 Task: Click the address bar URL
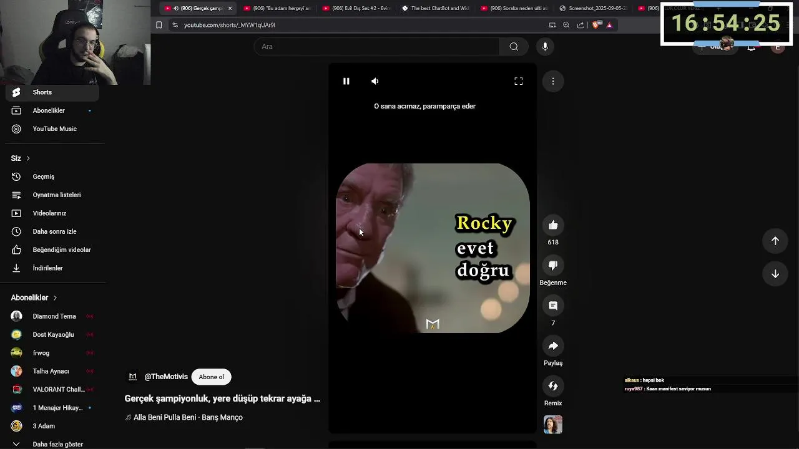(x=230, y=25)
